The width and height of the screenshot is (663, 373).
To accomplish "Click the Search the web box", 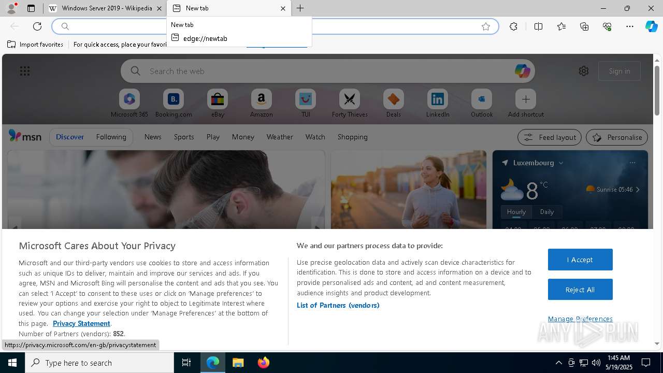I will pos(327,71).
